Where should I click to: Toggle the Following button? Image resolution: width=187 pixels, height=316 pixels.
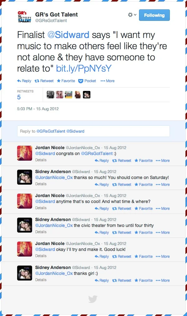tap(154, 15)
